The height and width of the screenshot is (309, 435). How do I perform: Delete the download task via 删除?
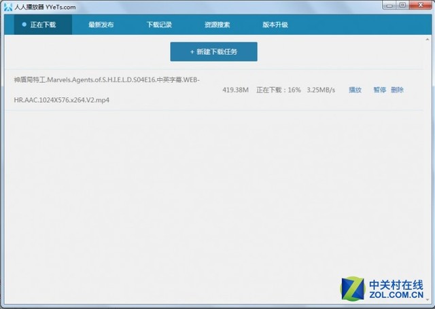tap(397, 90)
